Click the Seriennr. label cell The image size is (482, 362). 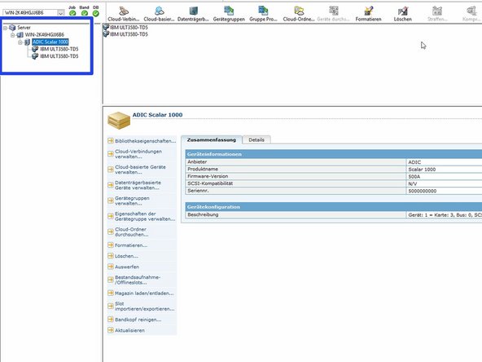click(296, 191)
